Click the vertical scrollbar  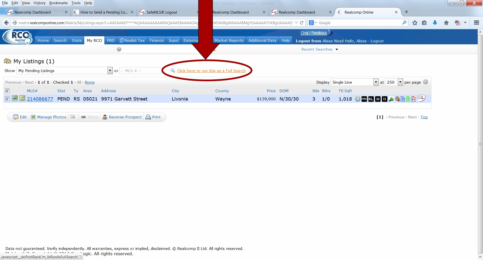(480, 144)
